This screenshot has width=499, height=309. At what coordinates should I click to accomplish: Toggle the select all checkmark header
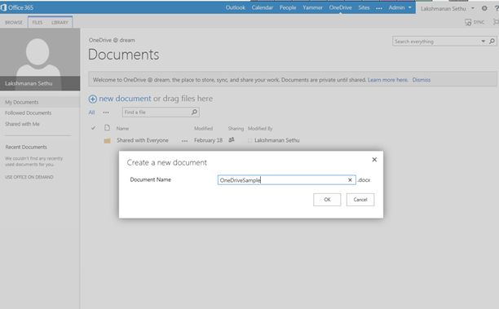tap(93, 128)
